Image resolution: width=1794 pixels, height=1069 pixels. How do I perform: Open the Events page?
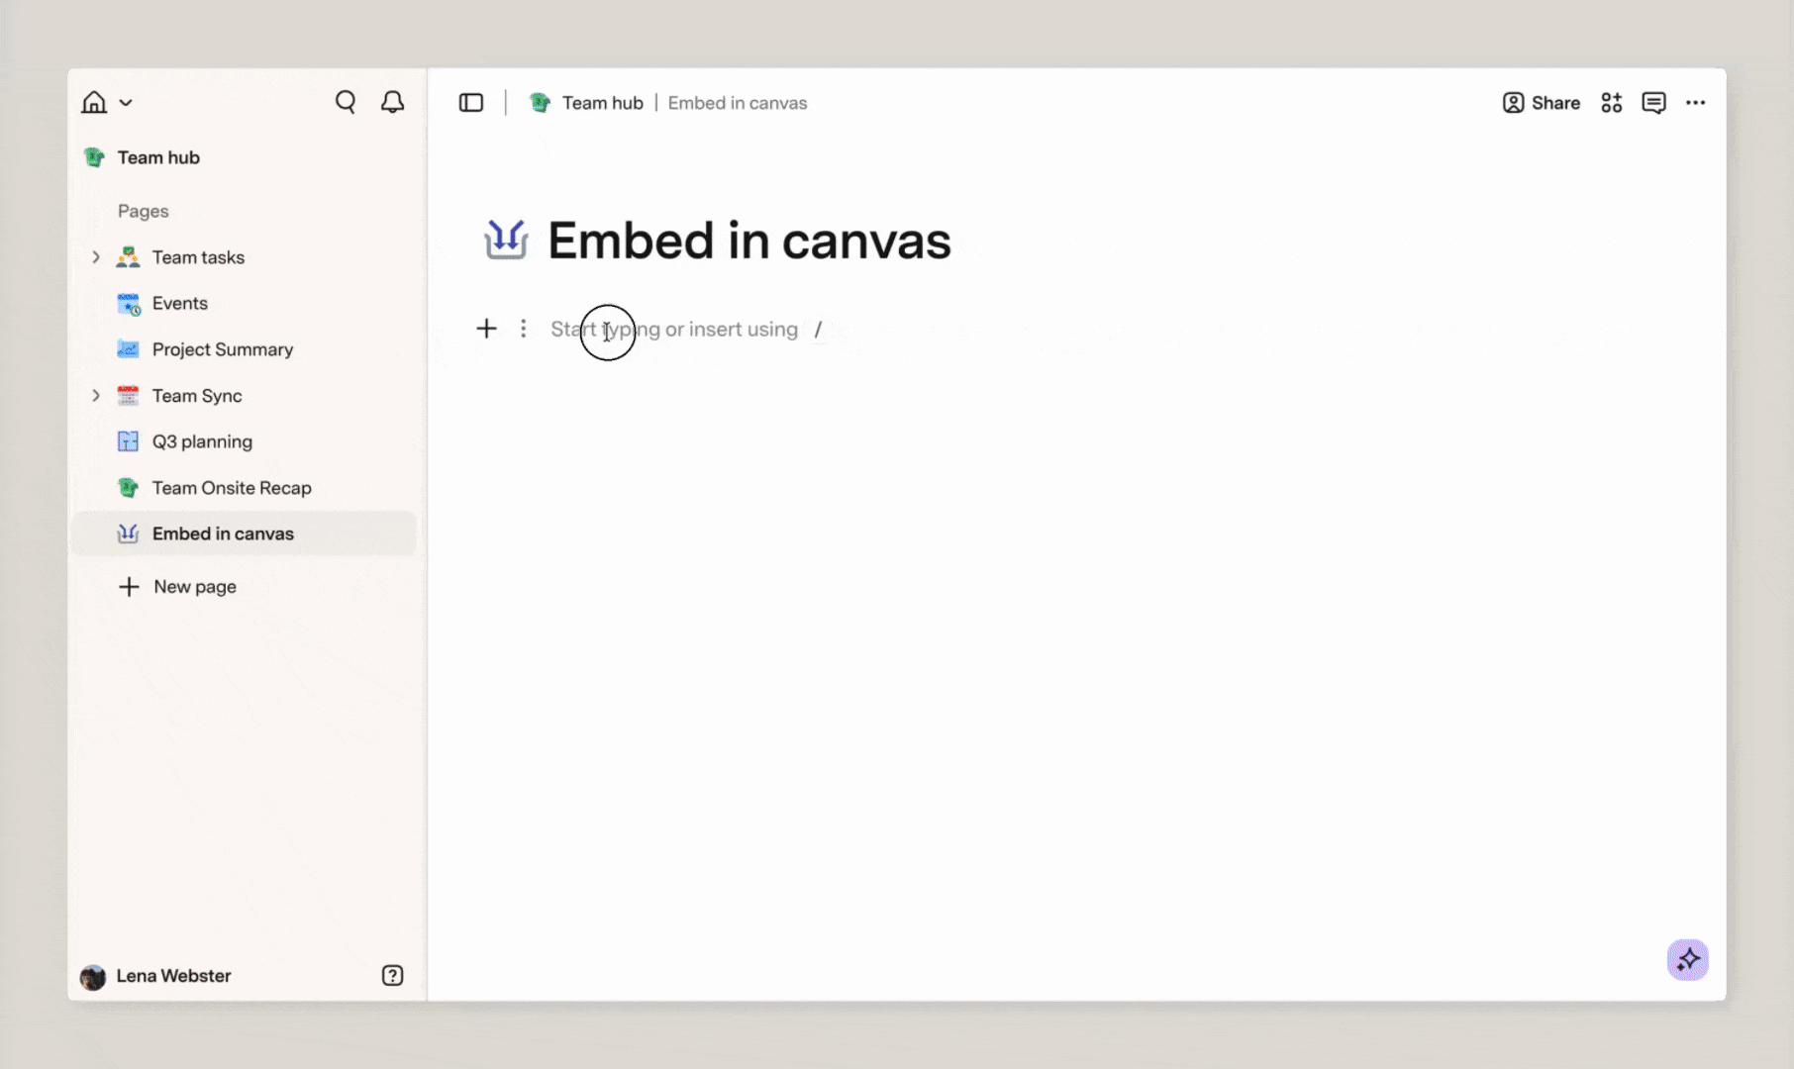(x=179, y=304)
